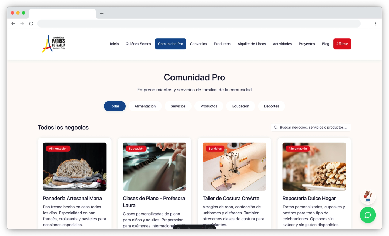
Task: Filter businesses by Servicios
Action: (178, 106)
